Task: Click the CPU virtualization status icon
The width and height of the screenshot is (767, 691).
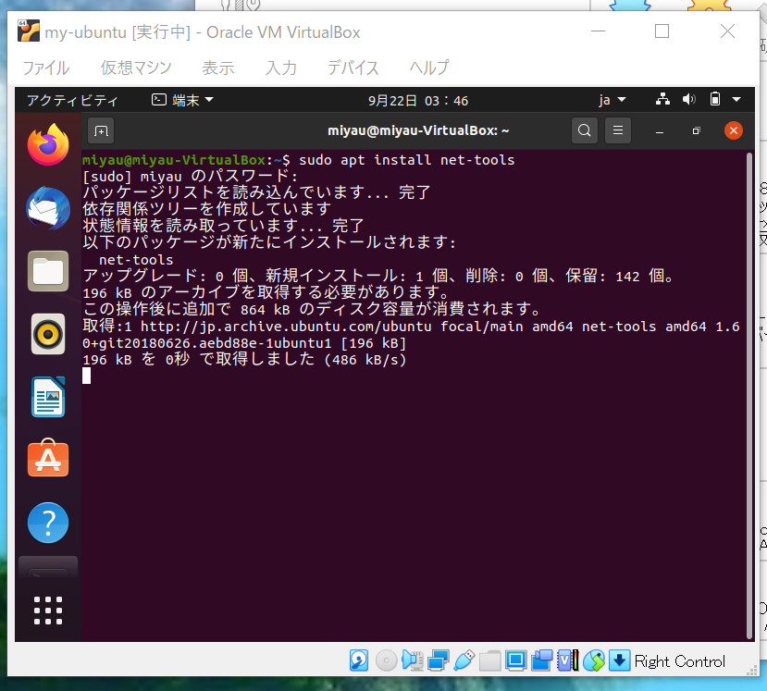Action: coord(568,660)
